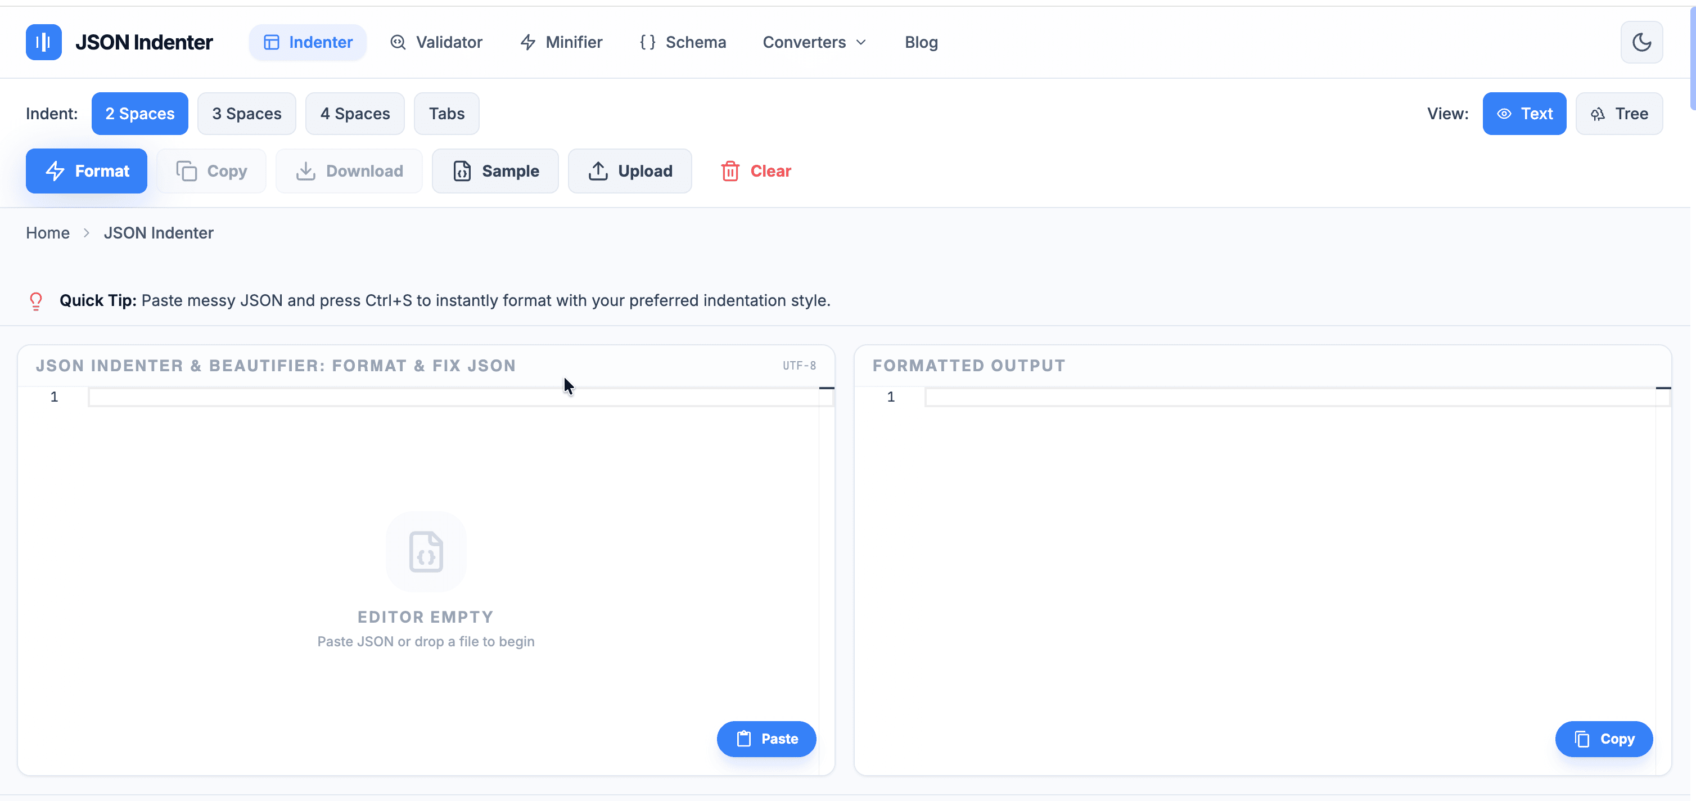
Task: Select 4 Spaces indentation
Action: point(354,113)
